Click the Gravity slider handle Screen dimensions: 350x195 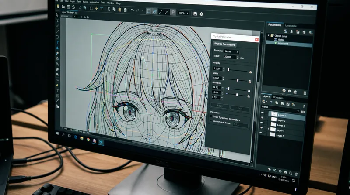click(x=228, y=70)
